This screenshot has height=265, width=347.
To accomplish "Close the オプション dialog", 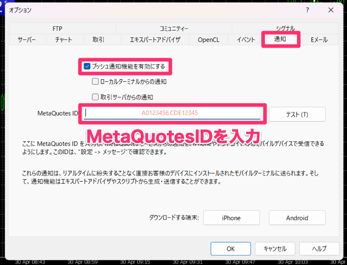I will point(331,10).
